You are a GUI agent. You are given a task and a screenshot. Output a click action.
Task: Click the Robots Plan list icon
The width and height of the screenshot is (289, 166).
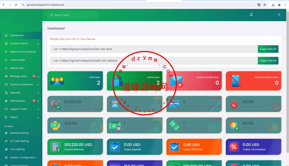pyautogui.click(x=6, y=68)
